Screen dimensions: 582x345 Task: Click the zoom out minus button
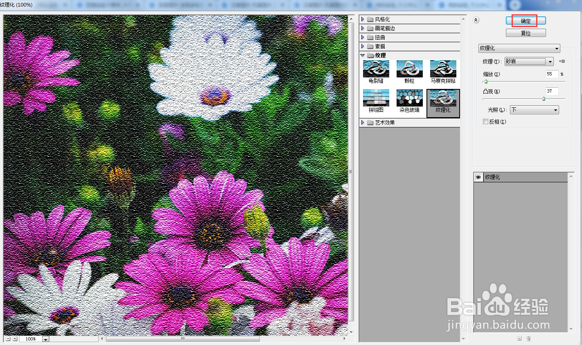(8, 339)
